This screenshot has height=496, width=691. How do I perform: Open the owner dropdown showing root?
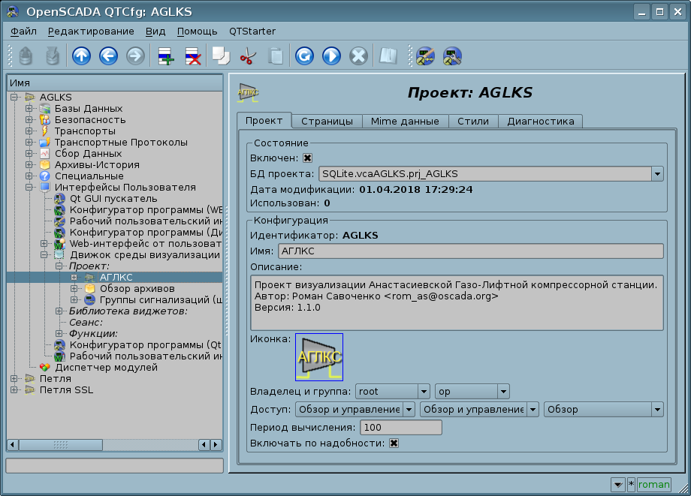(392, 391)
